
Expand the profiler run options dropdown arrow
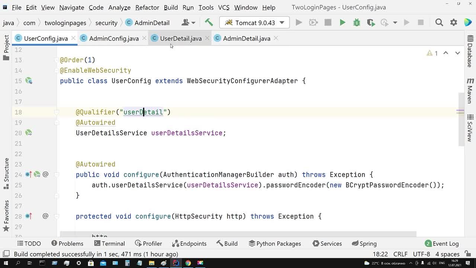(x=395, y=23)
